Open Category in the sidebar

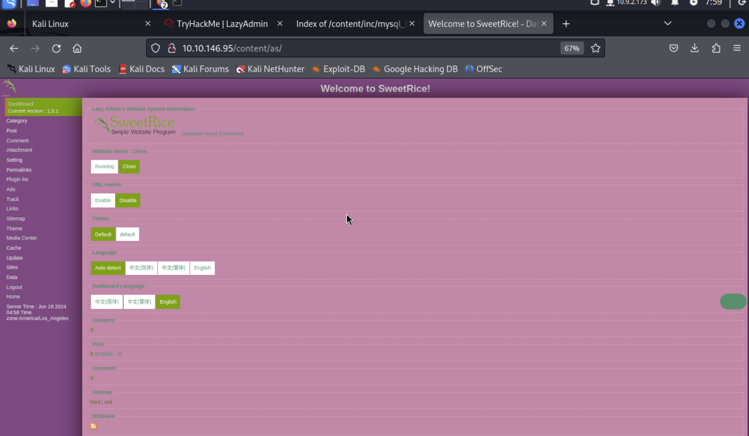17,121
